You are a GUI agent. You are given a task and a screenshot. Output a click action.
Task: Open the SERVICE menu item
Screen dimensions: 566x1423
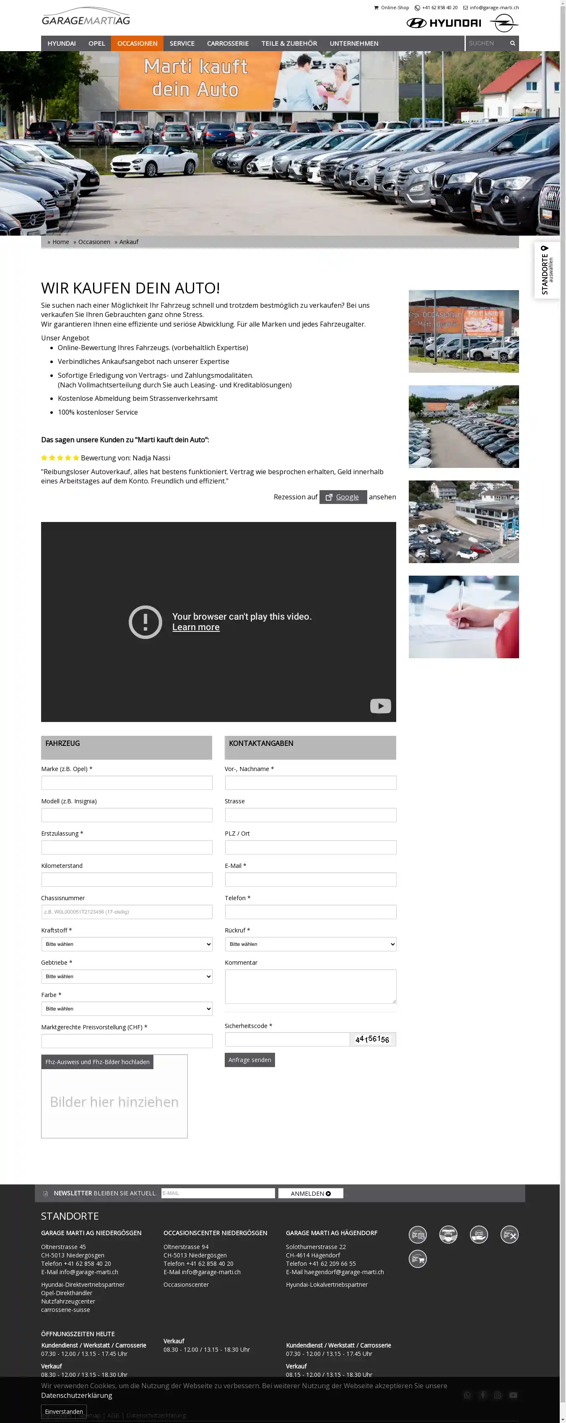click(182, 43)
